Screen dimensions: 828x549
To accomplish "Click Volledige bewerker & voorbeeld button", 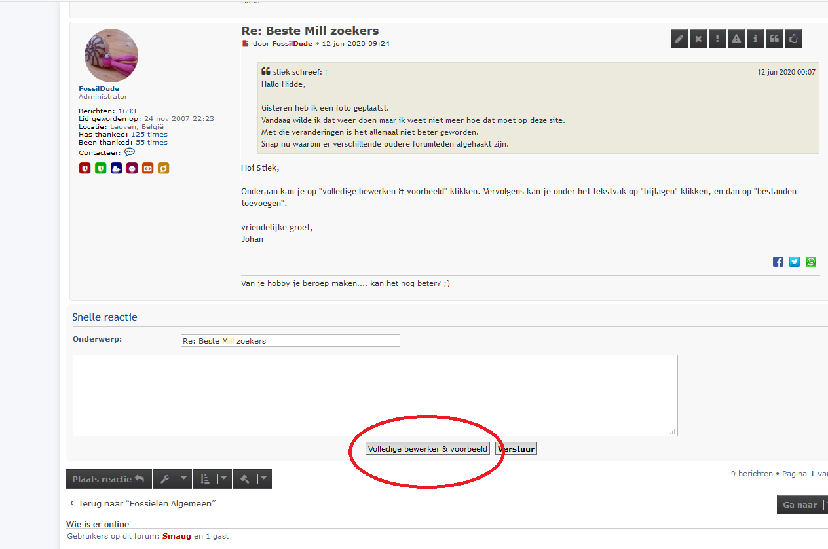I will pyautogui.click(x=428, y=449).
